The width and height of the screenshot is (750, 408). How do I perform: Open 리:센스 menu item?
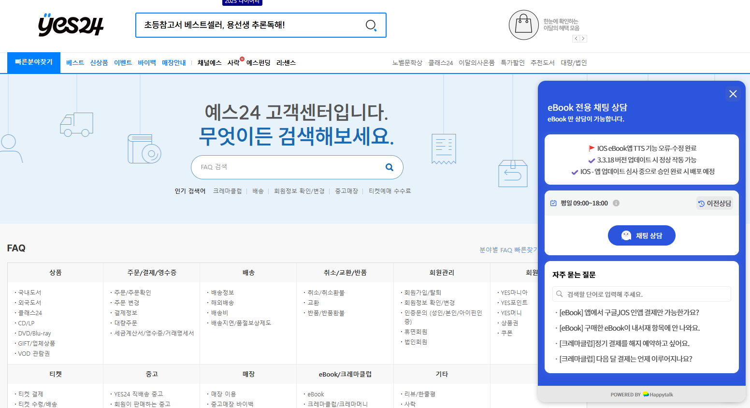(286, 63)
